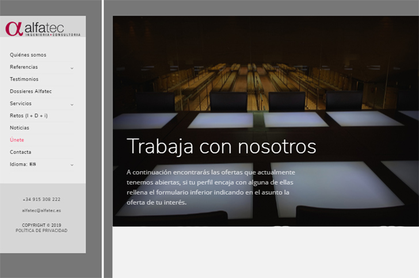419x278 pixels.
Task: Click the alfatec logo
Action: pyautogui.click(x=43, y=29)
